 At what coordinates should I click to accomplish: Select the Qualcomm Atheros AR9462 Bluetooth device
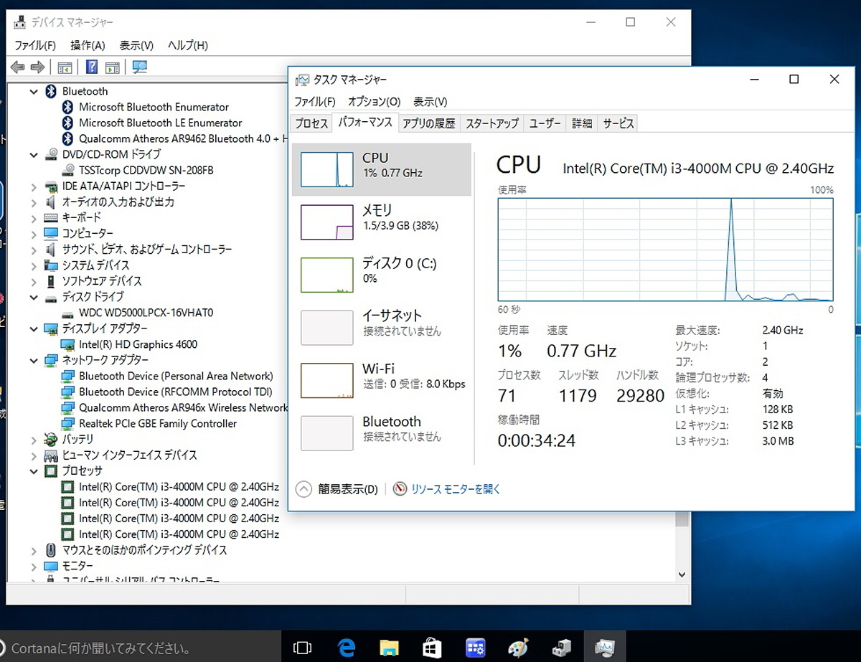pos(183,138)
